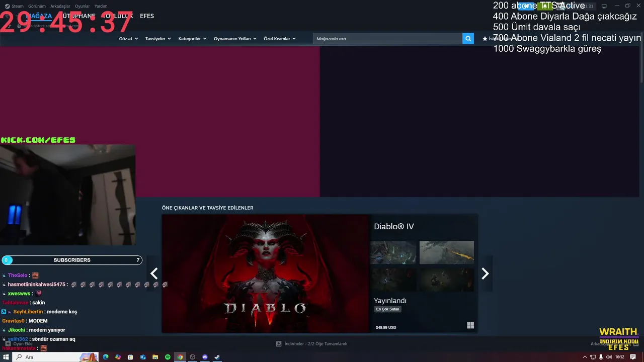Click the Oyun Ekle button
The height and width of the screenshot is (362, 644).
tap(19, 344)
